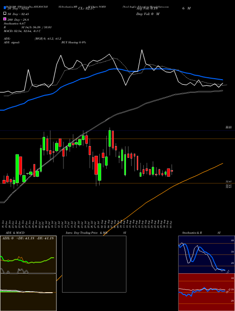The width and height of the screenshot is (235, 311).
Task: Click the MACD histogram mini chart
Action: [x=28, y=292]
